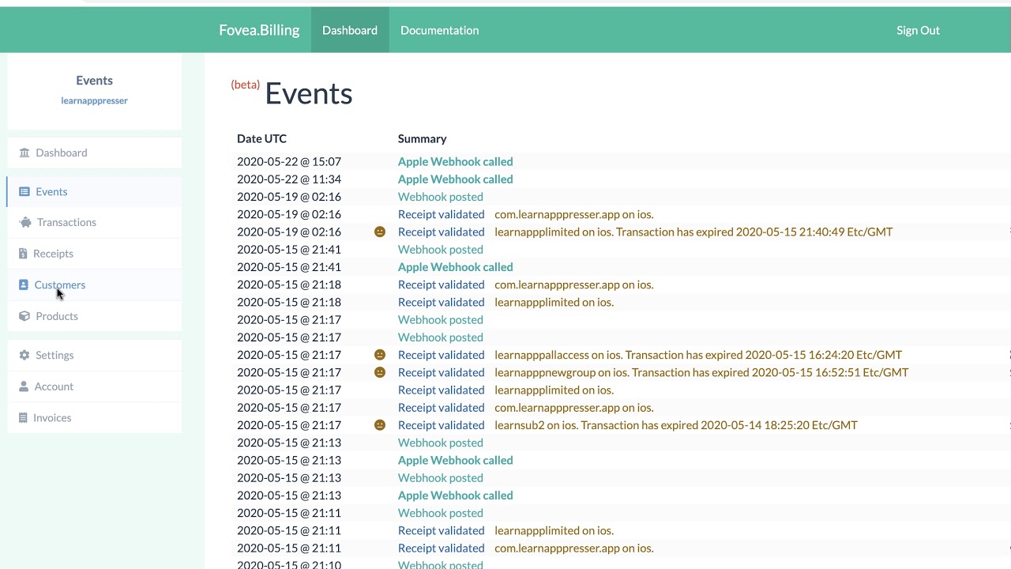1011x569 pixels.
Task: Open Webhook posted event at 2020-05-15 21:41
Action: [x=440, y=249]
